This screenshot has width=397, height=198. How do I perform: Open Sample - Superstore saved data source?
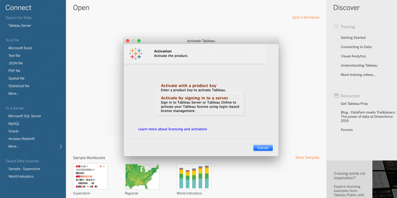pos(24,169)
